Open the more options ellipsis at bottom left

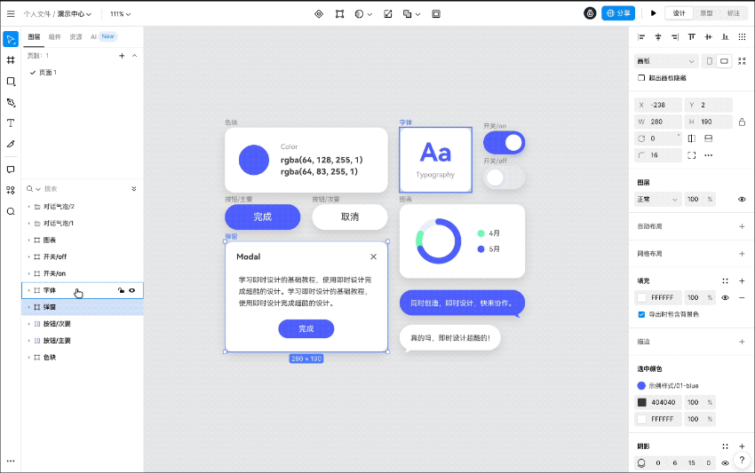tap(11, 461)
